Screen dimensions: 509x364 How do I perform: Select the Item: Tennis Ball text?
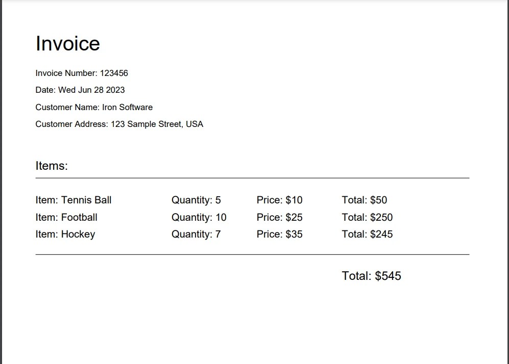coord(74,200)
